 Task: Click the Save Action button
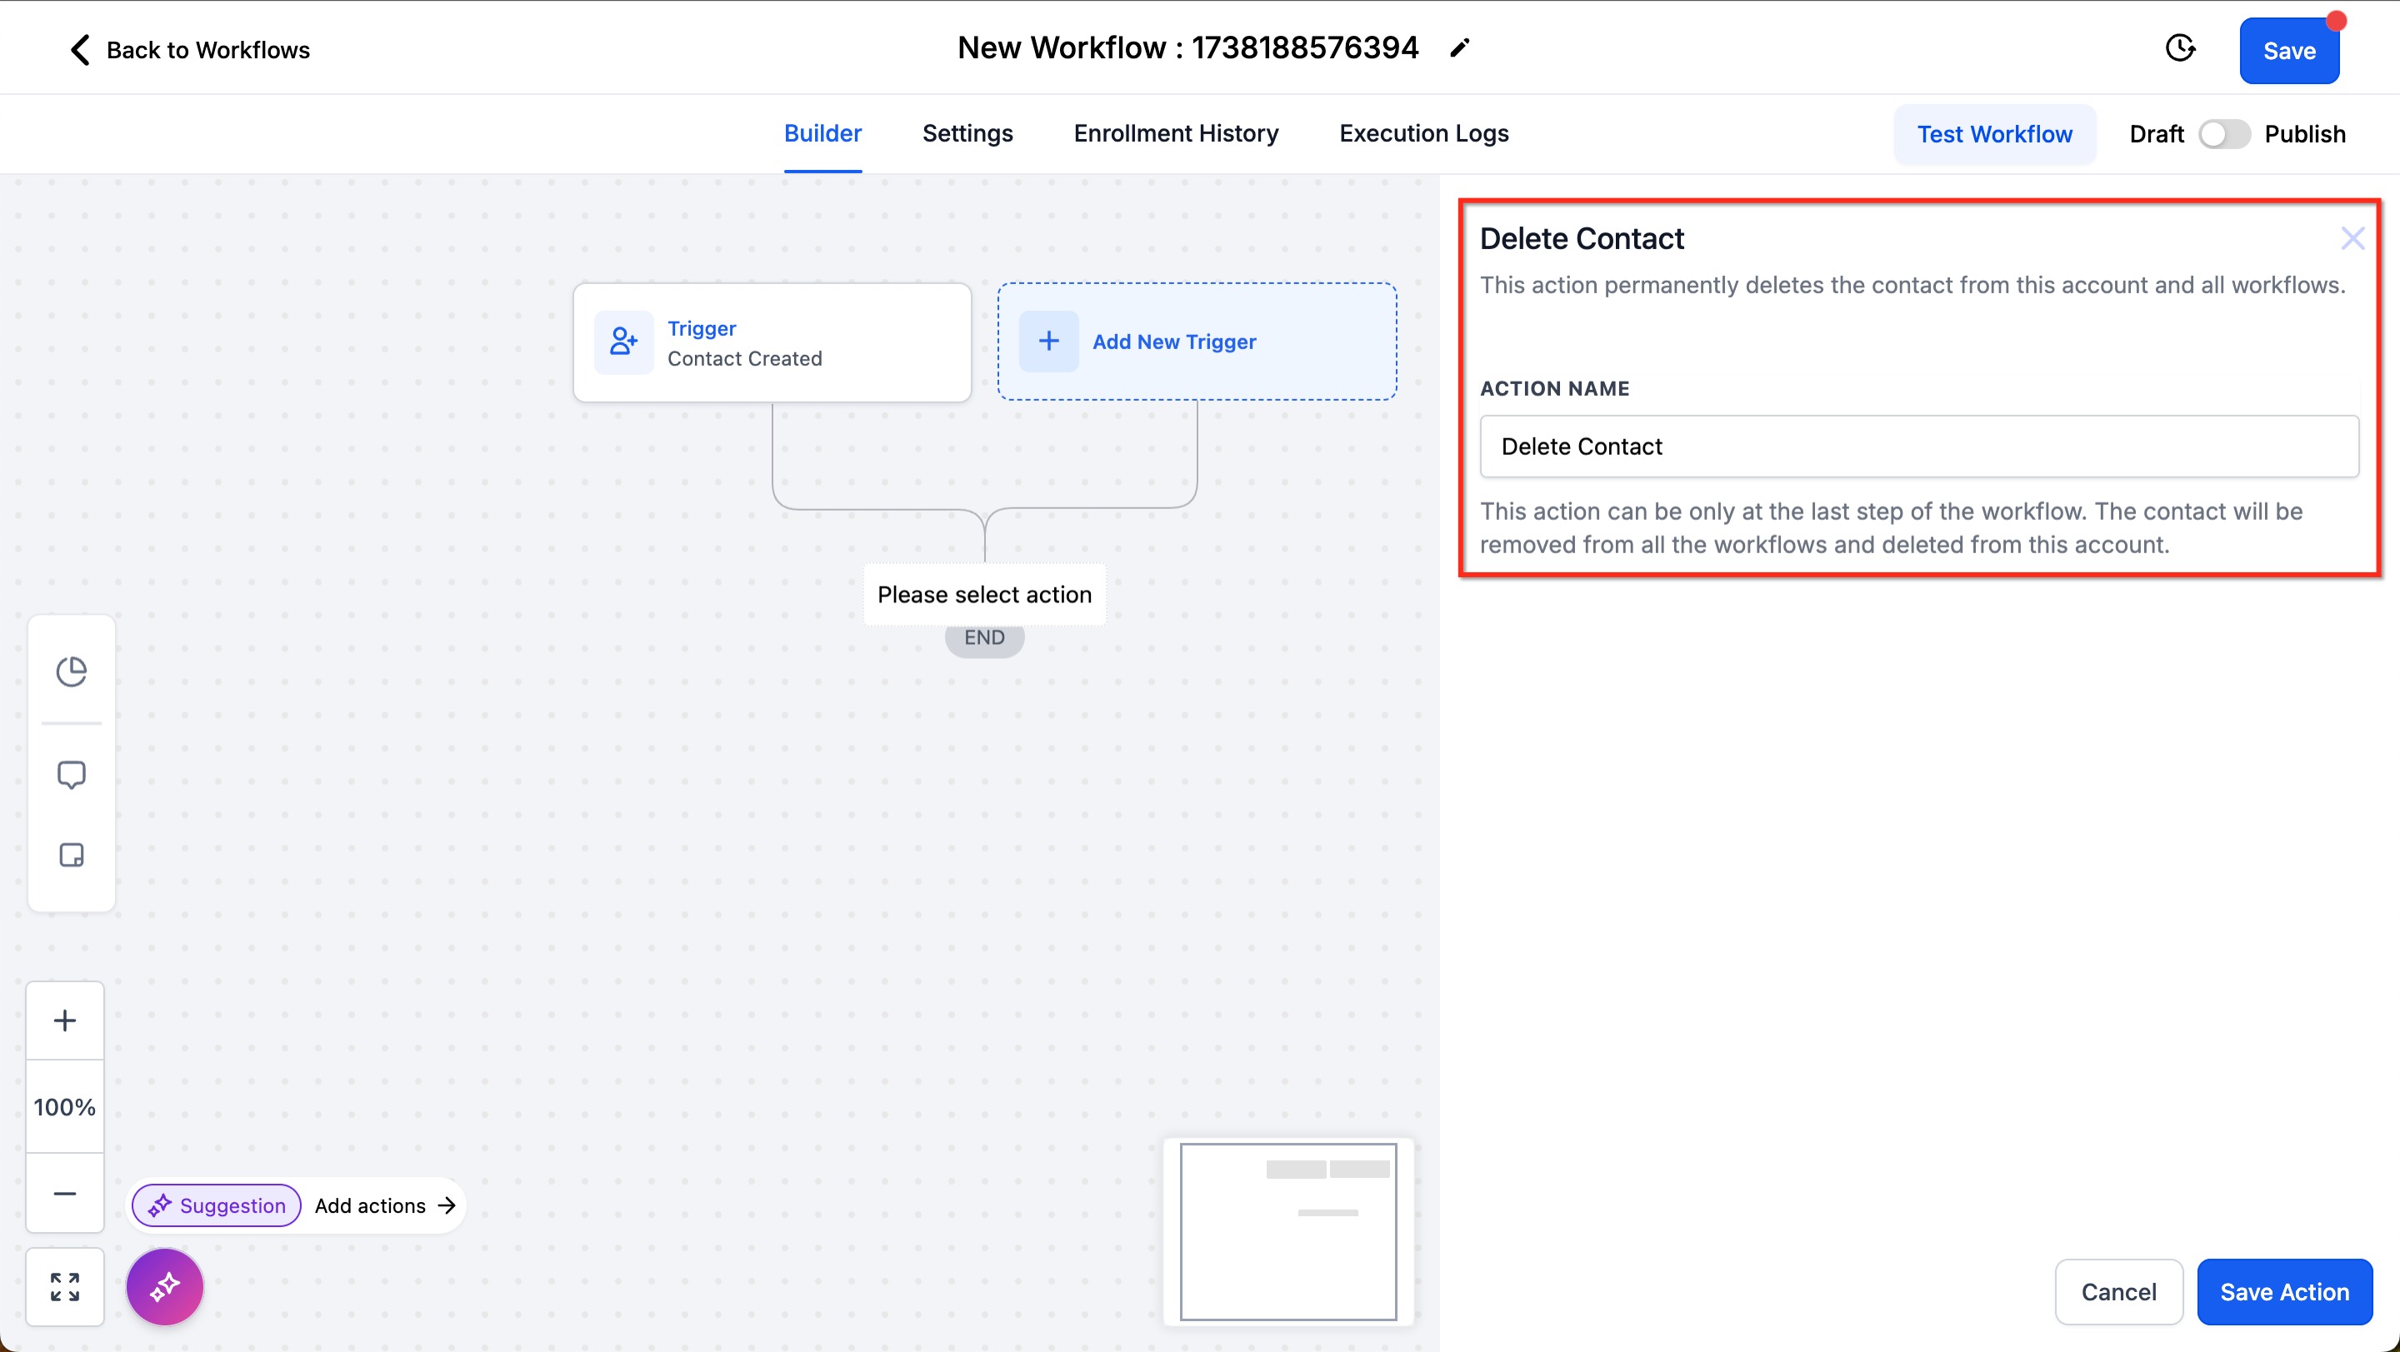pos(2283,1291)
